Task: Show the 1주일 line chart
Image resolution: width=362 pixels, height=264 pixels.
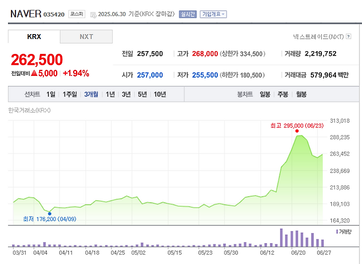Action: coord(70,94)
